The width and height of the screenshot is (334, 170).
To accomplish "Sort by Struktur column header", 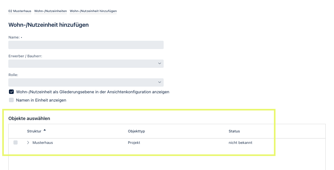I will pyautogui.click(x=34, y=131).
